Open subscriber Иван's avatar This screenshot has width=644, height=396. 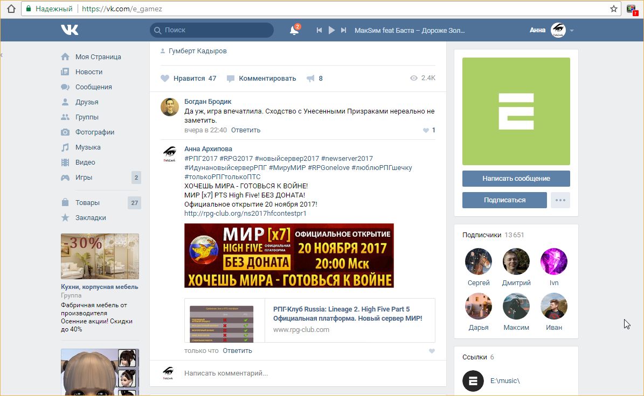(x=553, y=306)
